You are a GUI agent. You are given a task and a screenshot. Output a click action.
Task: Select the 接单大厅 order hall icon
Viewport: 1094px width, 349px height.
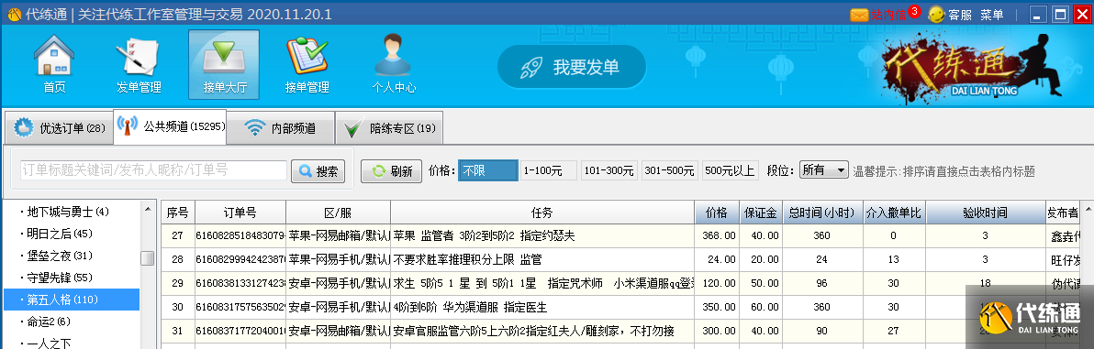tap(223, 65)
